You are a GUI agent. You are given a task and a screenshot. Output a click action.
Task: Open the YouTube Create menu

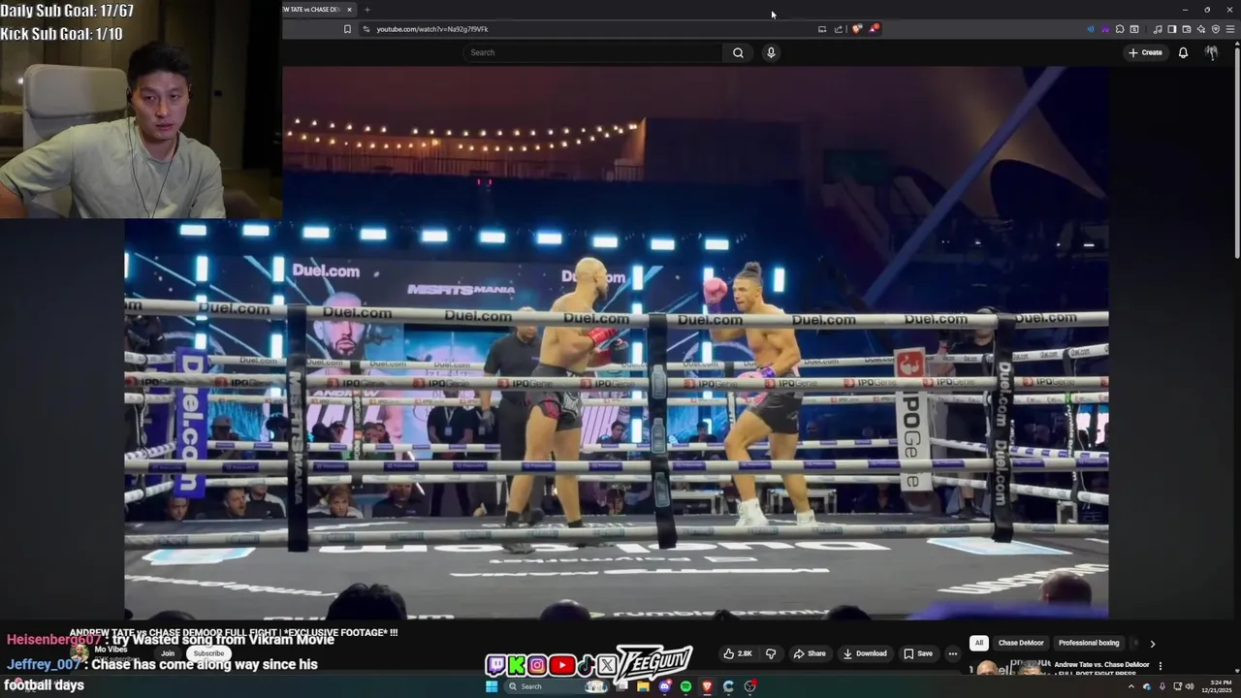tap(1145, 52)
